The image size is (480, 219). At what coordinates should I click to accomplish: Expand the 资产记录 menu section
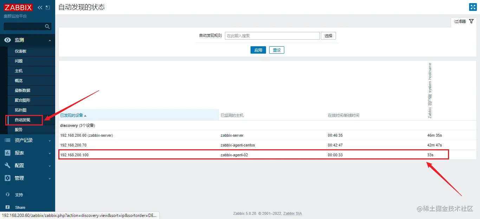[x=50, y=141]
